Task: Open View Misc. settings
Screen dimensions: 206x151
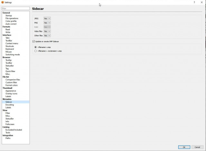Action: coord(8,116)
